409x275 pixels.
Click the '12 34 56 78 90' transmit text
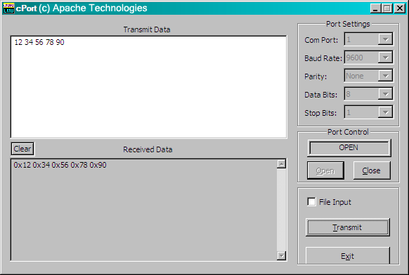coord(39,42)
